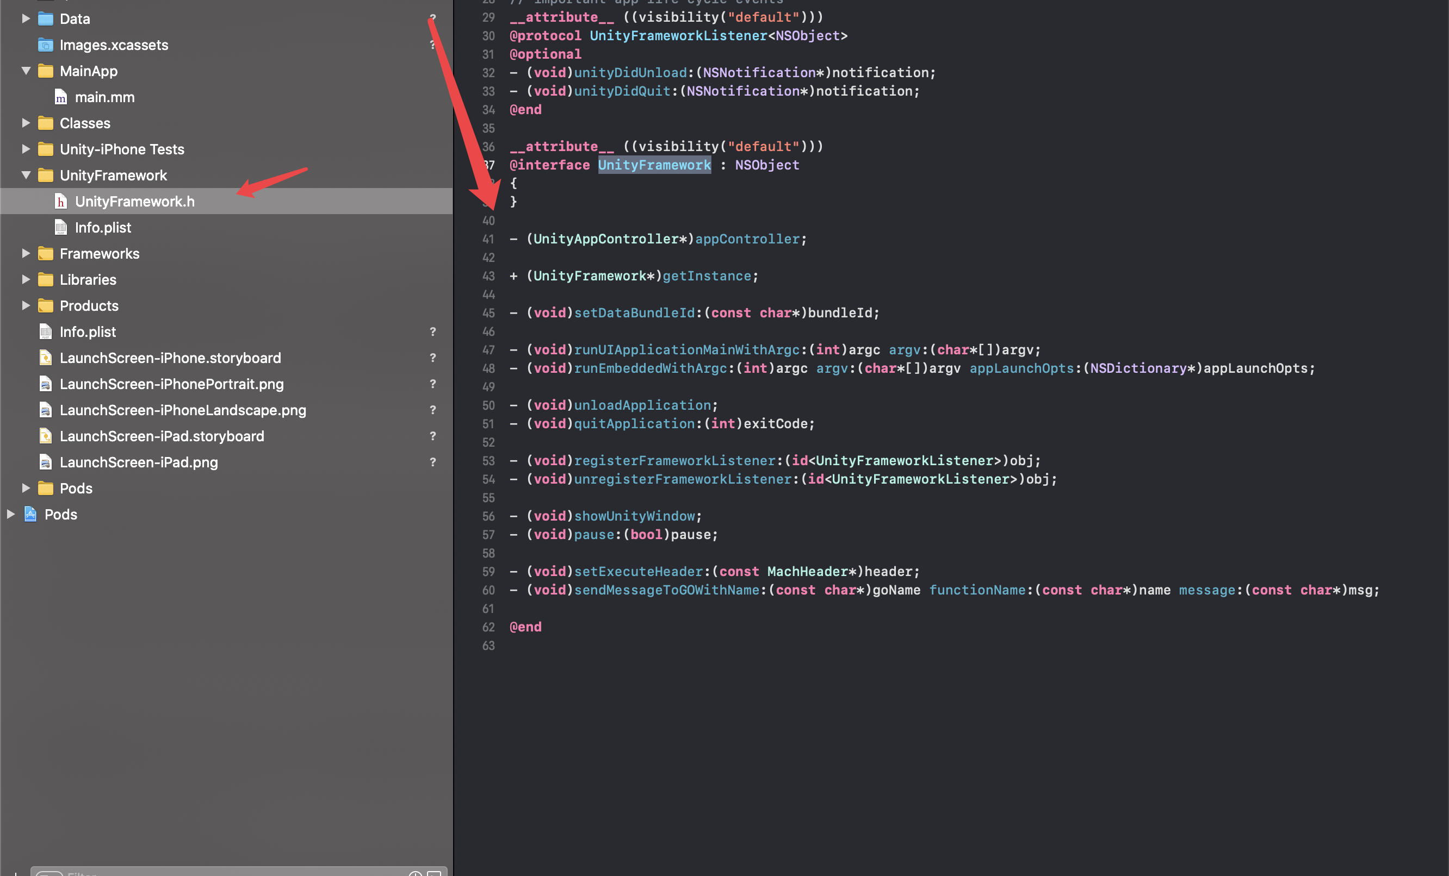Collapse the UnityFramework folder
The width and height of the screenshot is (1449, 876).
coord(26,175)
